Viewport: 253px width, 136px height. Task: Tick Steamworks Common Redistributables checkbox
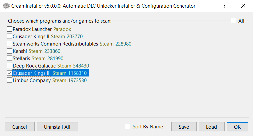[9, 44]
